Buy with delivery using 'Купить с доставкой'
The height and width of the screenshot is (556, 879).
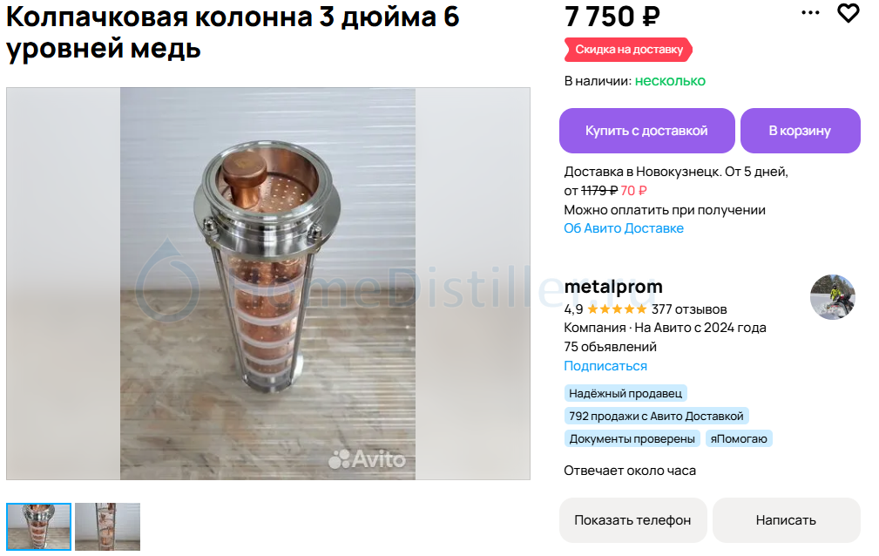646,131
